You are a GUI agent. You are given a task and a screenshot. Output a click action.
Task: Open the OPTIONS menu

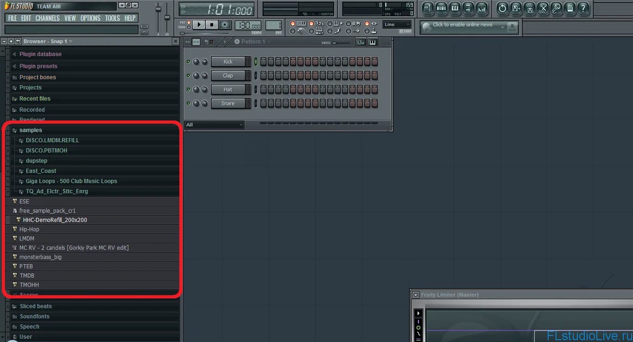coord(90,18)
